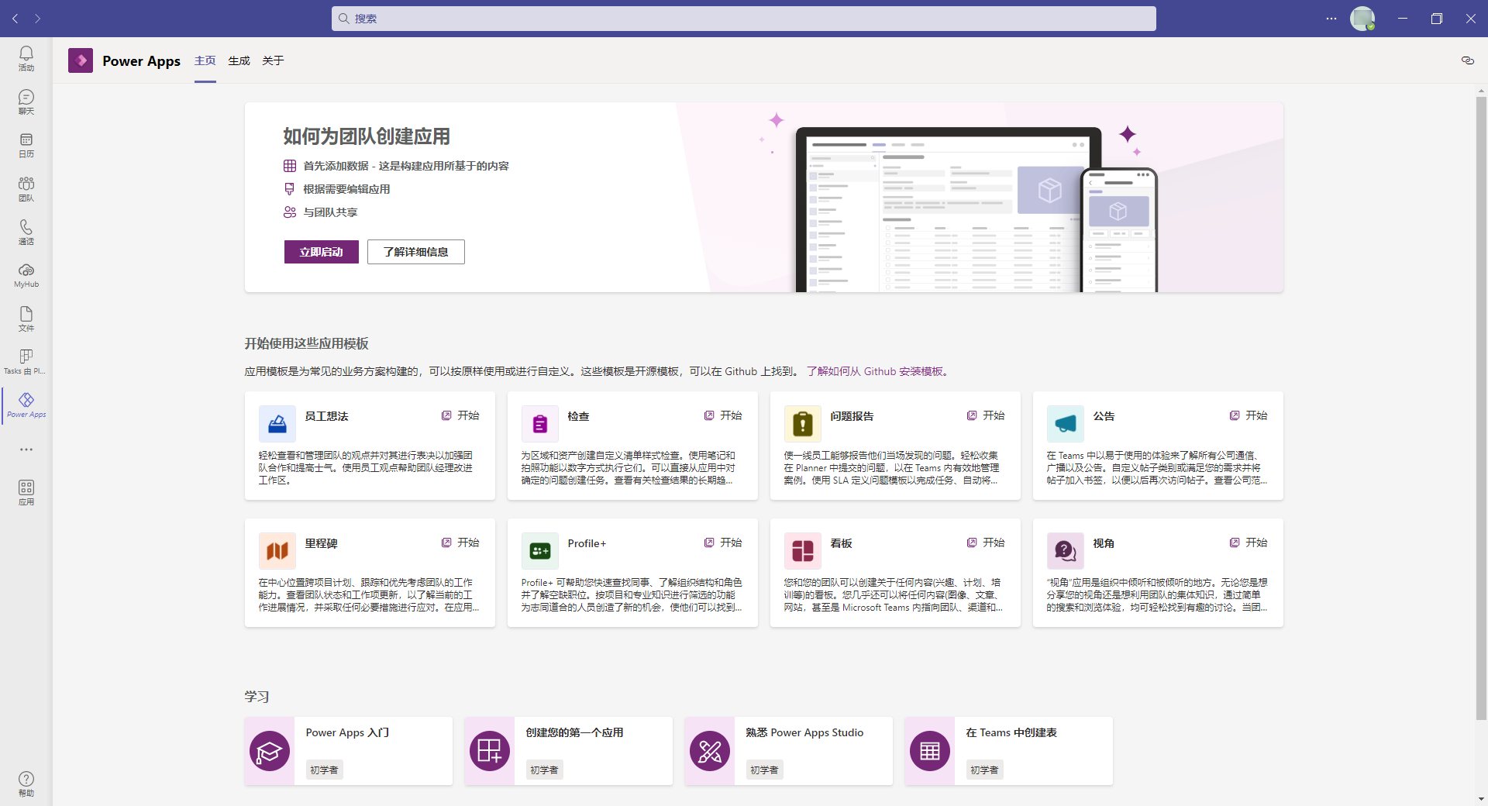
Task: Click the 开始使用这些应用模板 heading
Action: pos(307,343)
